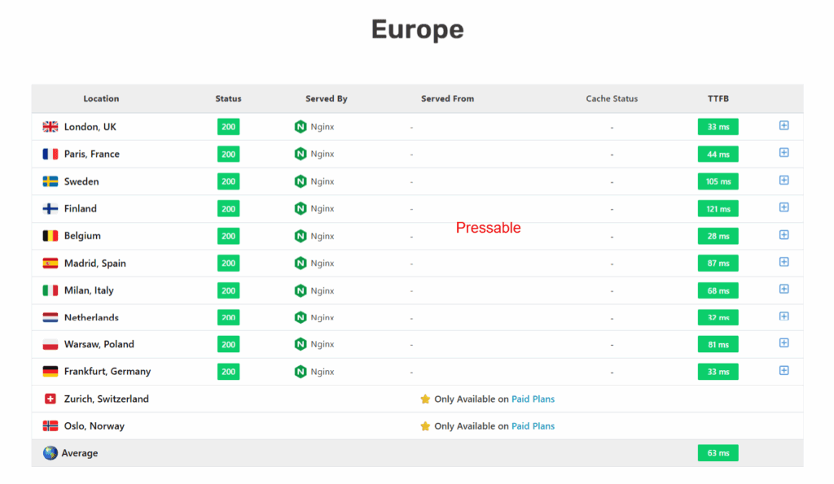
Task: Expand the Frankfurt, Germany result details
Action: click(x=784, y=370)
